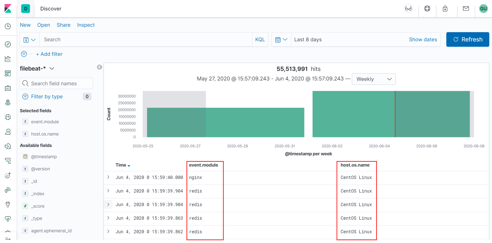
Task: Click the _type available field
Action: point(36,219)
